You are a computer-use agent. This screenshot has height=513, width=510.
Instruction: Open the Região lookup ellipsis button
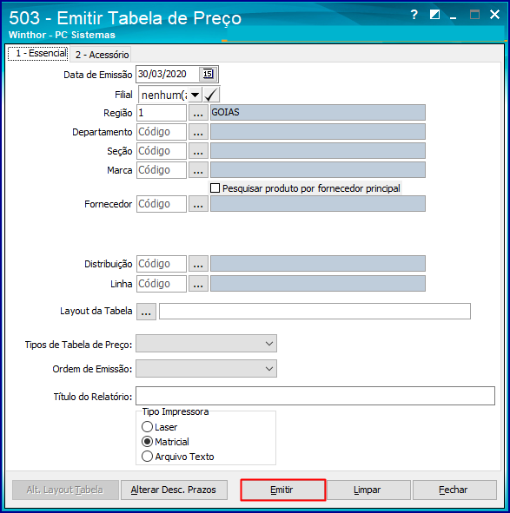(x=198, y=113)
